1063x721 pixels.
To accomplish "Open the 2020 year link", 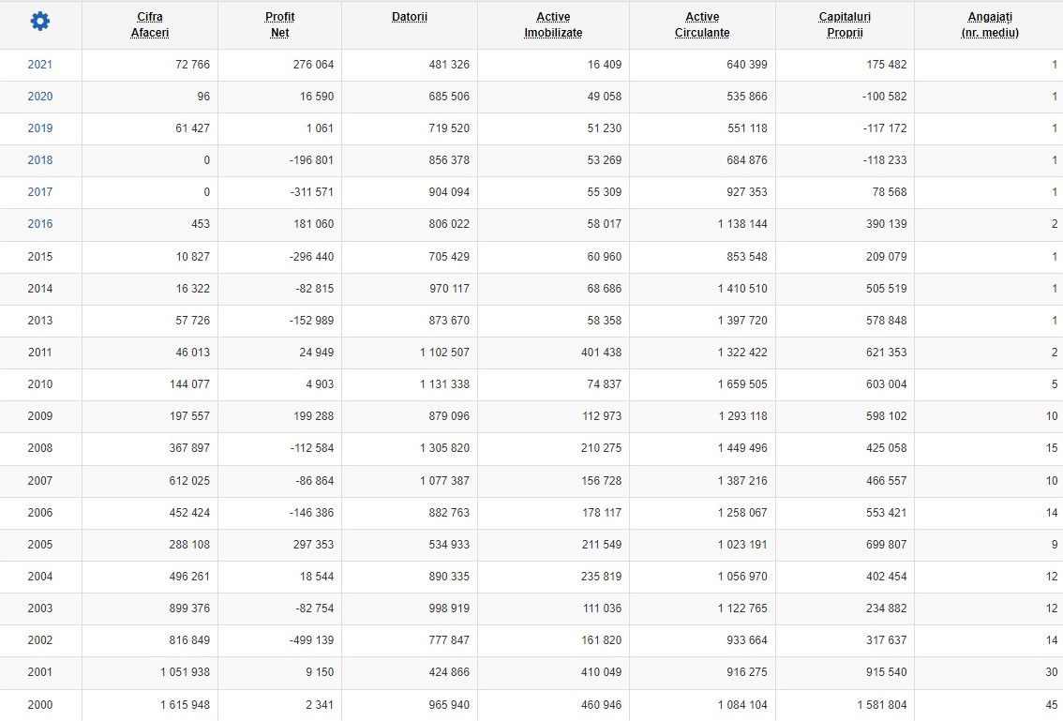I will point(40,97).
